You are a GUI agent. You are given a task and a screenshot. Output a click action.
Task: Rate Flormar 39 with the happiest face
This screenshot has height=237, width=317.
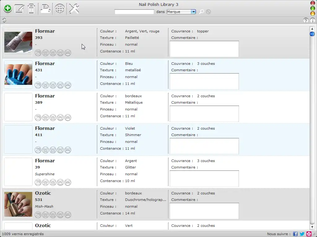pos(68,182)
